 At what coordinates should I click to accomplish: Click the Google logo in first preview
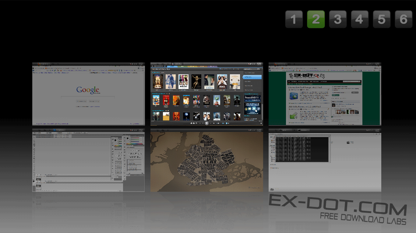point(88,90)
